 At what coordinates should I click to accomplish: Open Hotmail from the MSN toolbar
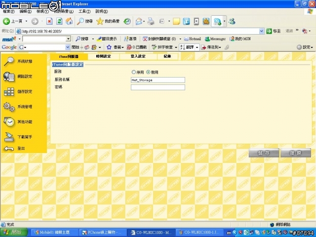[193, 39]
